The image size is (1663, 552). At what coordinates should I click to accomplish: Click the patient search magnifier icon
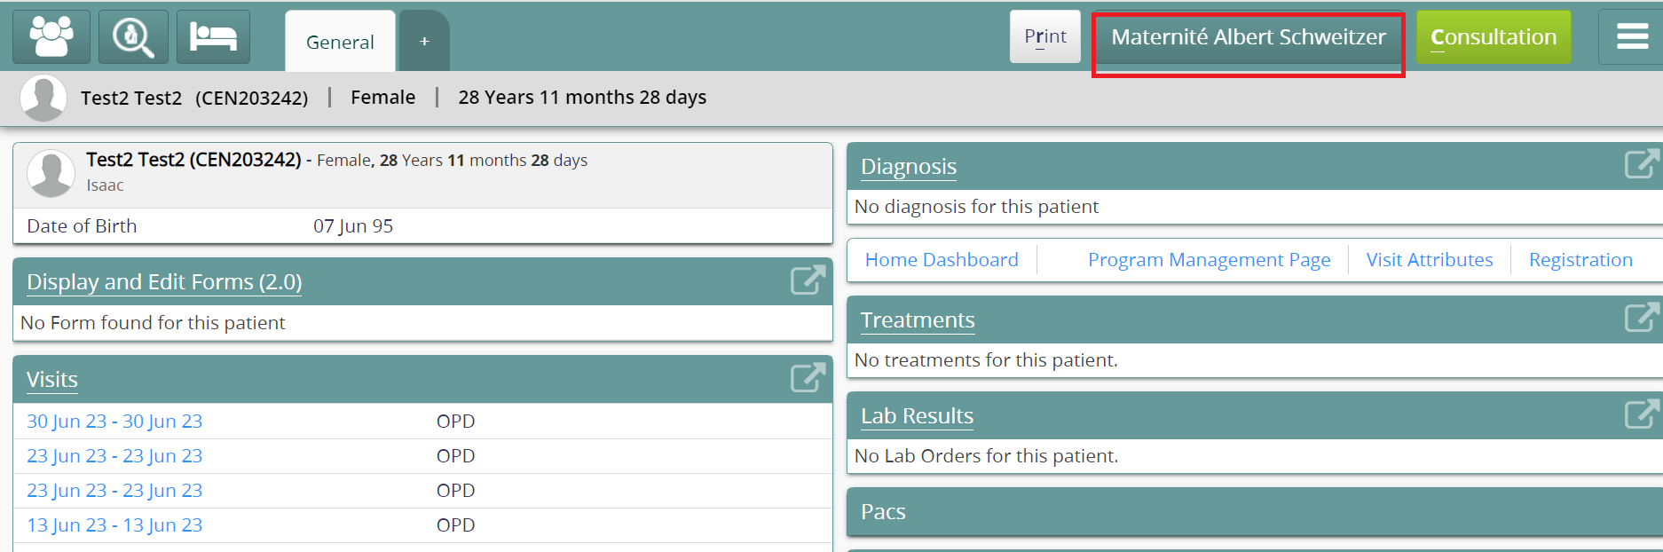pyautogui.click(x=133, y=37)
